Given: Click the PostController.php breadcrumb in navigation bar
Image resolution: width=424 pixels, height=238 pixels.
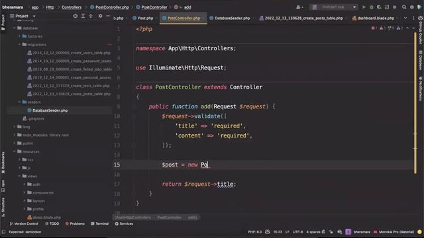Looking at the screenshot, I should (109, 7).
